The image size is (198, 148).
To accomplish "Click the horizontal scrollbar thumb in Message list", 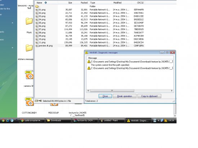I will click(x=112, y=91).
